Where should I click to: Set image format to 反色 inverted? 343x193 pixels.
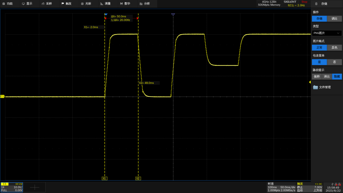pyautogui.click(x=334, y=47)
